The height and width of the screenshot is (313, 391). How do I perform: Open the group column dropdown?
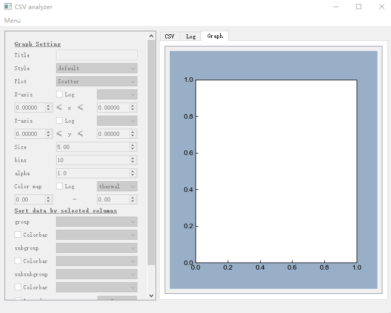point(96,222)
